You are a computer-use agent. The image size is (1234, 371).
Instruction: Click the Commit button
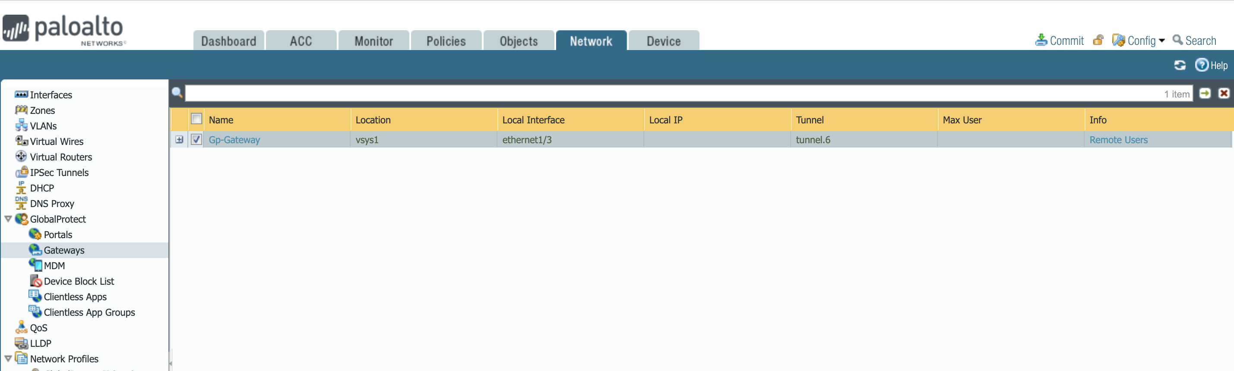pos(1060,41)
